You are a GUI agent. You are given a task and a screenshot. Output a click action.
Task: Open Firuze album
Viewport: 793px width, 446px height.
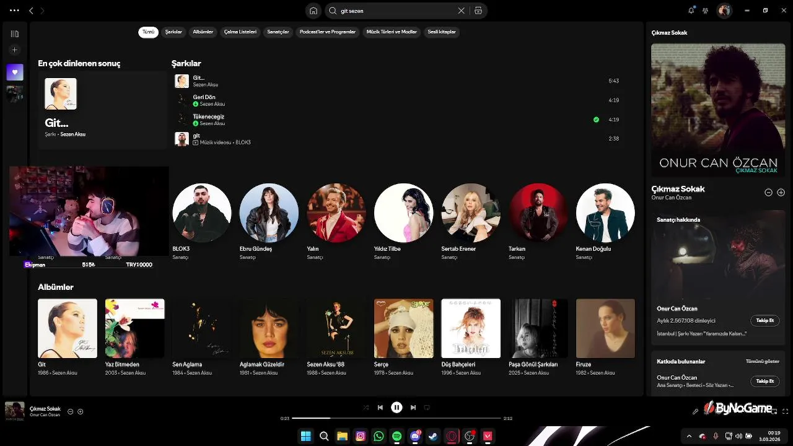click(x=605, y=328)
